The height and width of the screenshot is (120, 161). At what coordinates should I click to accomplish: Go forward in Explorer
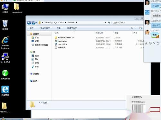33,23
